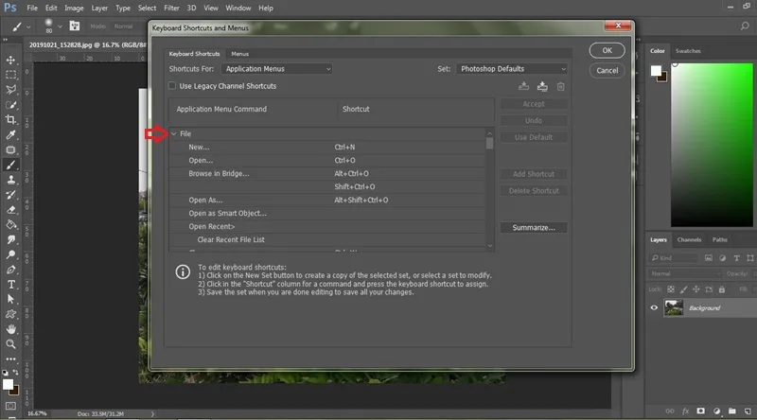Select the Smudge tool
This screenshot has height=420, width=757.
[x=10, y=239]
